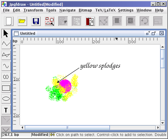
Task: Open the Transform menu
Action: 33,10
